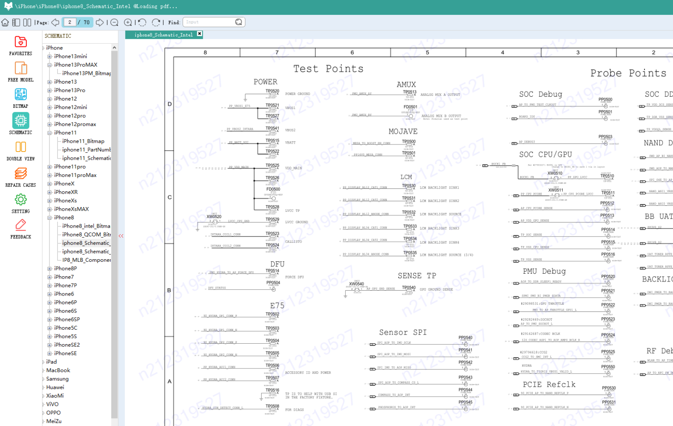673x426 pixels.
Task: Click the Home icon in toolbar
Action: pos(5,22)
